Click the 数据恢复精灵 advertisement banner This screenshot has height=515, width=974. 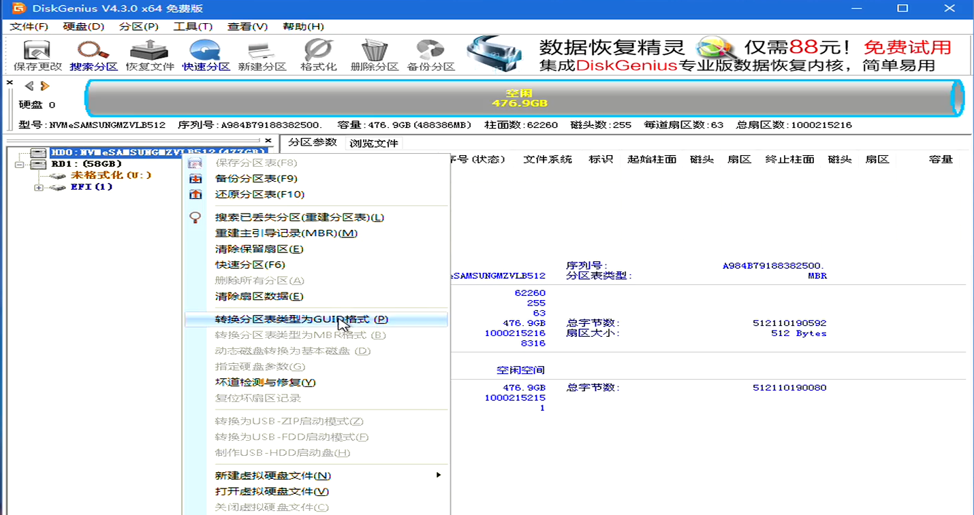(708, 56)
